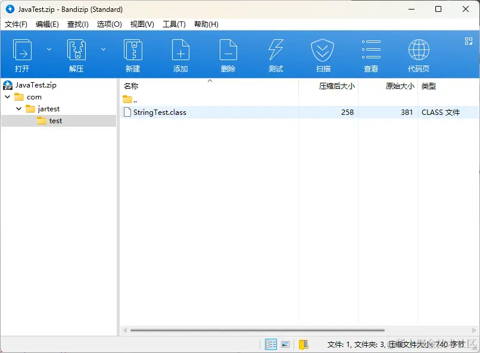This screenshot has width=480, height=353.
Task: Click the StringTest.class file icon
Action: [x=127, y=113]
